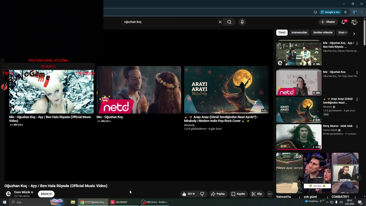Select the Tümü filter chip

click(x=282, y=33)
